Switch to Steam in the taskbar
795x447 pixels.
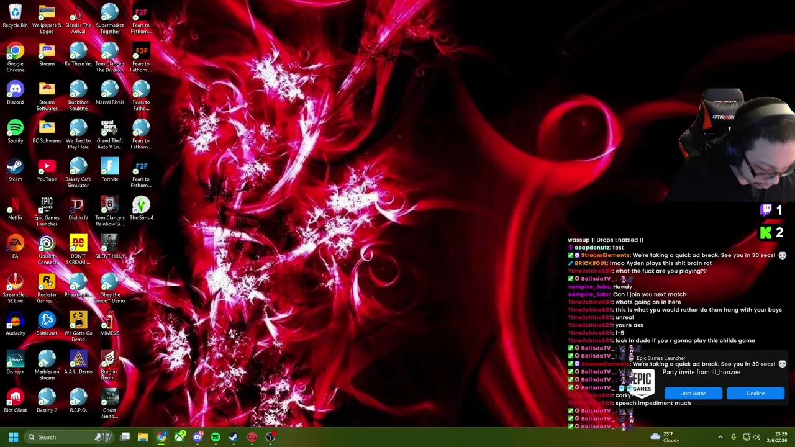[x=234, y=437]
